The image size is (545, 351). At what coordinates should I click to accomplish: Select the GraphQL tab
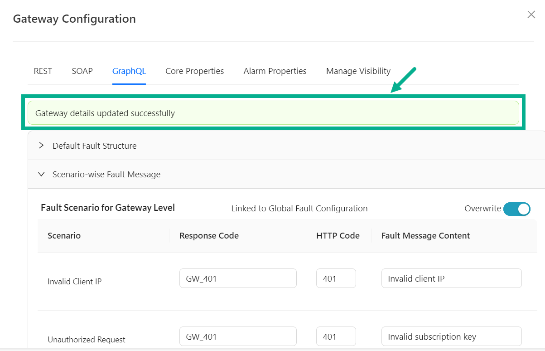point(129,71)
